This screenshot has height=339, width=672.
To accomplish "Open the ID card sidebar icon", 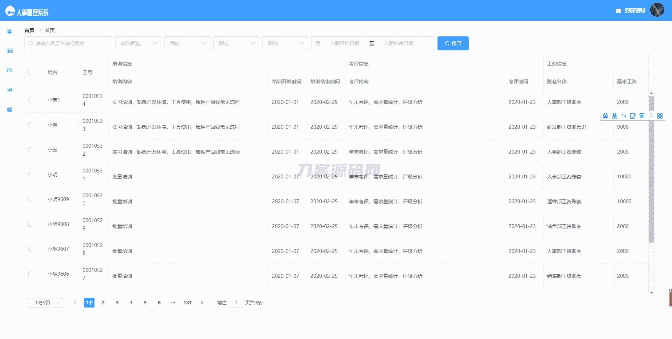I will coord(9,51).
